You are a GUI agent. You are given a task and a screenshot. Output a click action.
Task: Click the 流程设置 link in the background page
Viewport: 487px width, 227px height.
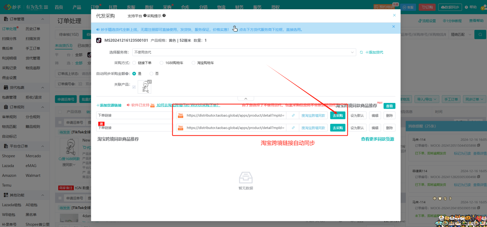tap(427, 21)
